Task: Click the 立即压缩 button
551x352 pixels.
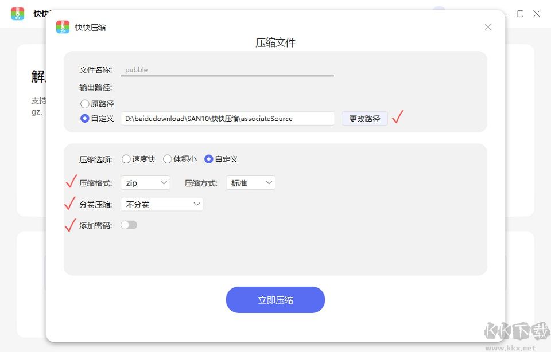Action: tap(275, 299)
